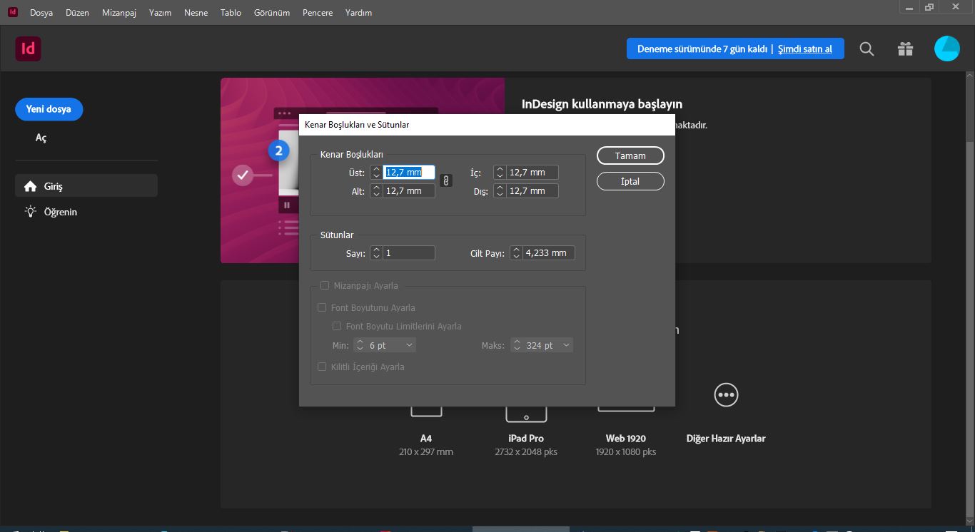
Task: Select Giriş in the sidebar
Action: (86, 186)
